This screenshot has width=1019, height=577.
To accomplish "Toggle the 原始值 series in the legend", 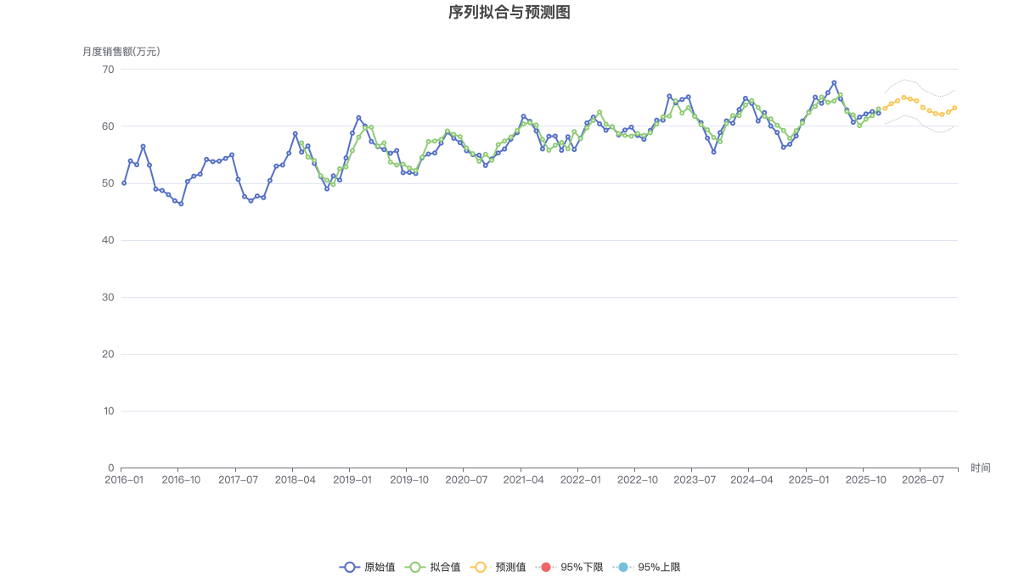I will click(x=367, y=567).
